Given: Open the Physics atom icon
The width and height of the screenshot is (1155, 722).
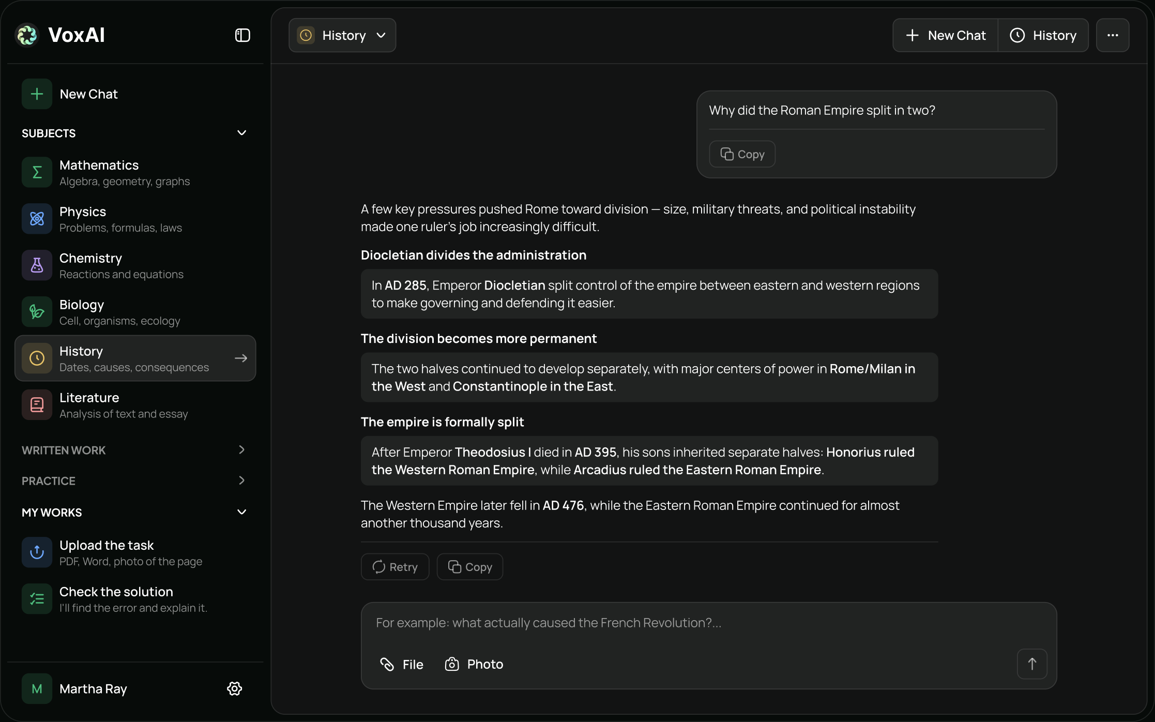Looking at the screenshot, I should [x=37, y=219].
